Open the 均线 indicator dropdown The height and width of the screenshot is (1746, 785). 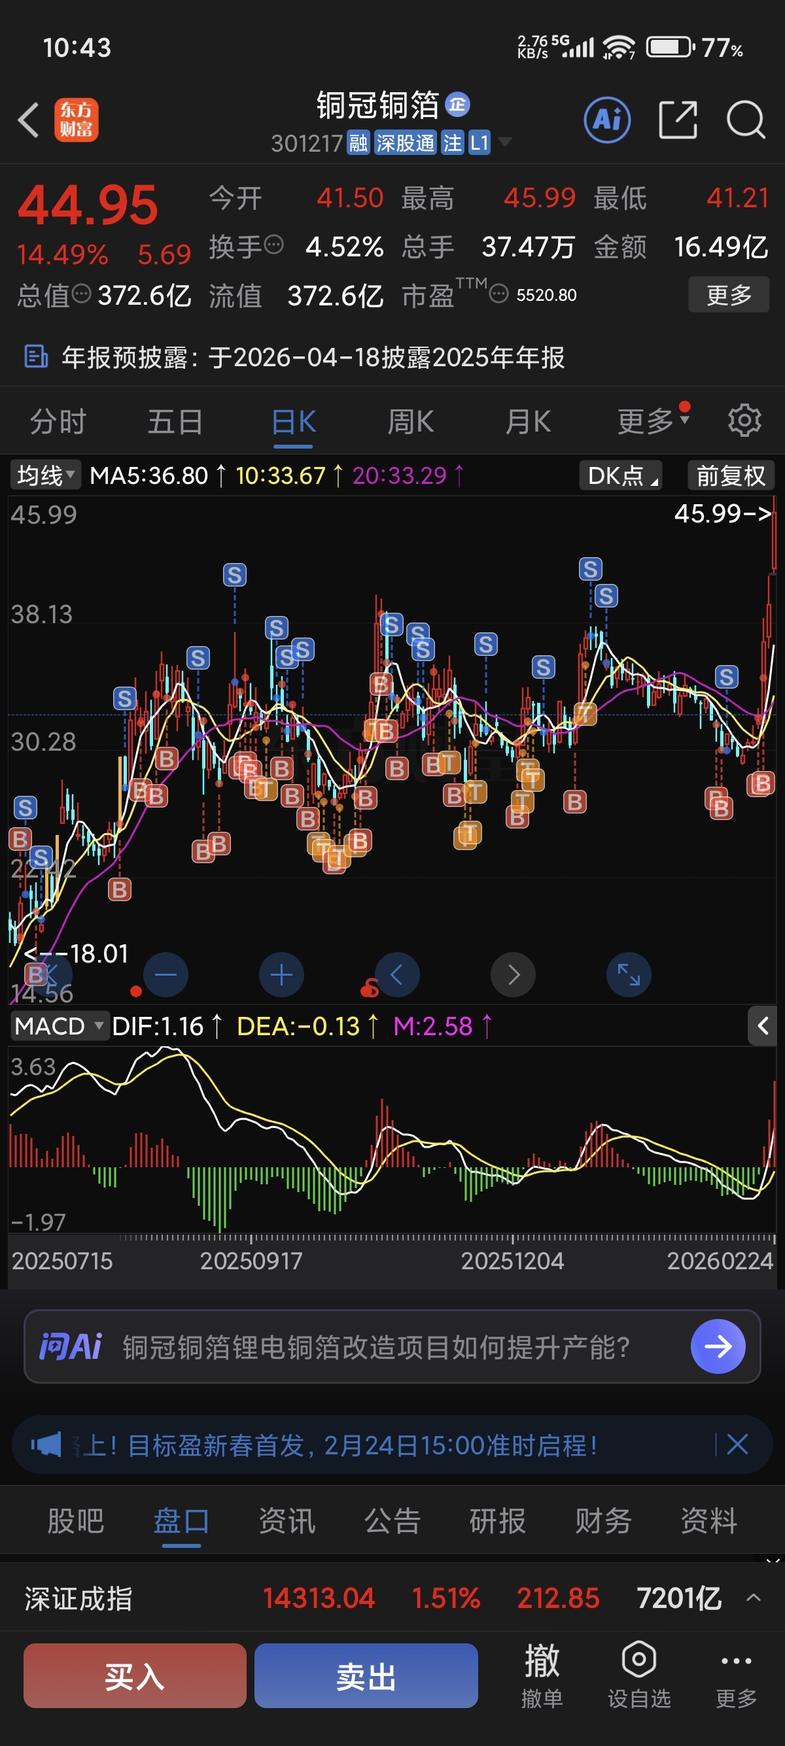tap(45, 475)
